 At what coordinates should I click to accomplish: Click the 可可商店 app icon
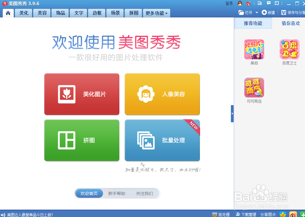254,87
